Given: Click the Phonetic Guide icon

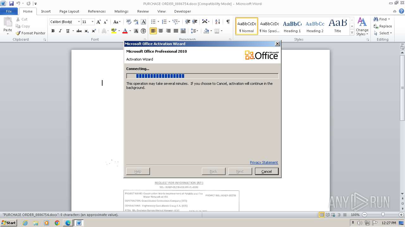Looking at the screenshot, I should click(x=136, y=22).
